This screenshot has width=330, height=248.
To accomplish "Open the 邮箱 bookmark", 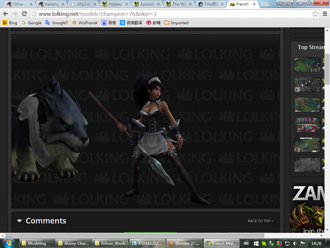I will click(153, 23).
